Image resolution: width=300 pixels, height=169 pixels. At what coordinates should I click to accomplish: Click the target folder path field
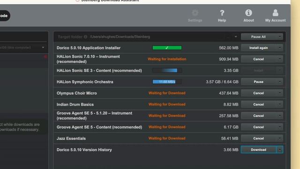pyautogui.click(x=161, y=37)
